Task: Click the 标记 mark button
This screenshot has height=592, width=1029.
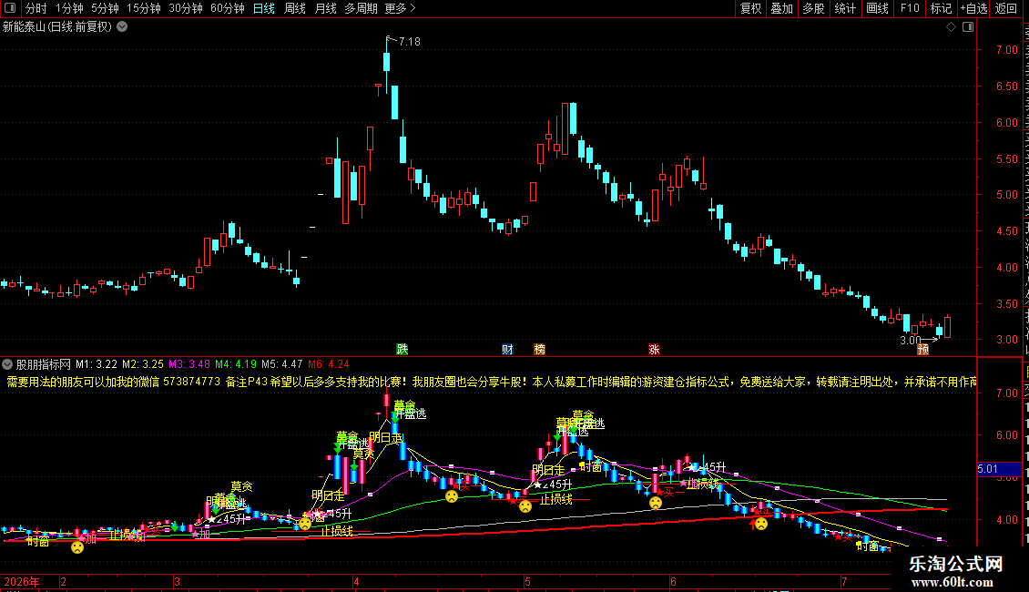Action: point(941,8)
